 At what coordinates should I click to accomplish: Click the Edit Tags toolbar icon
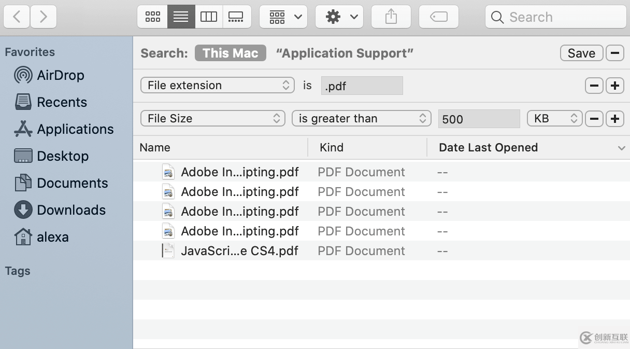click(438, 17)
